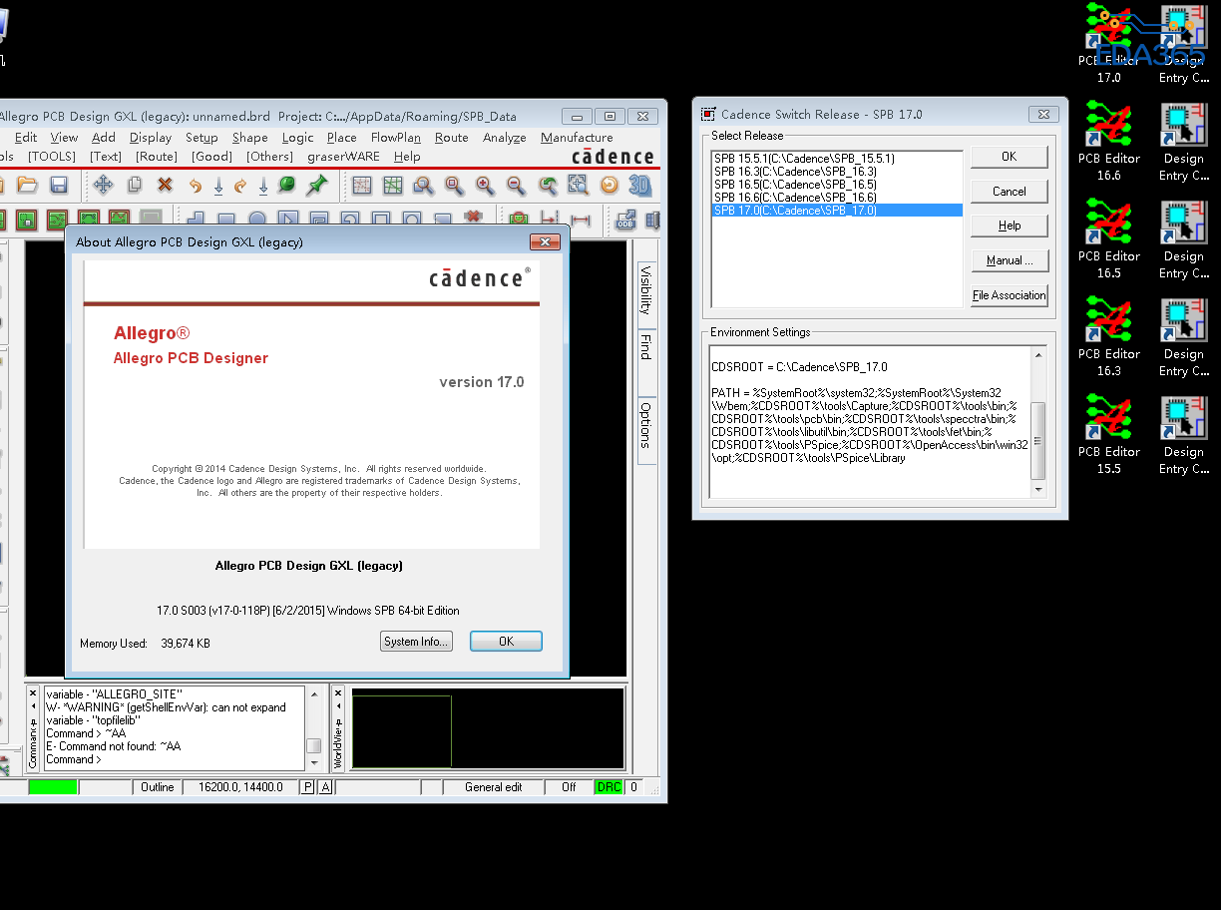
Task: Click the green pushpin toolbar icon
Action: point(317,185)
